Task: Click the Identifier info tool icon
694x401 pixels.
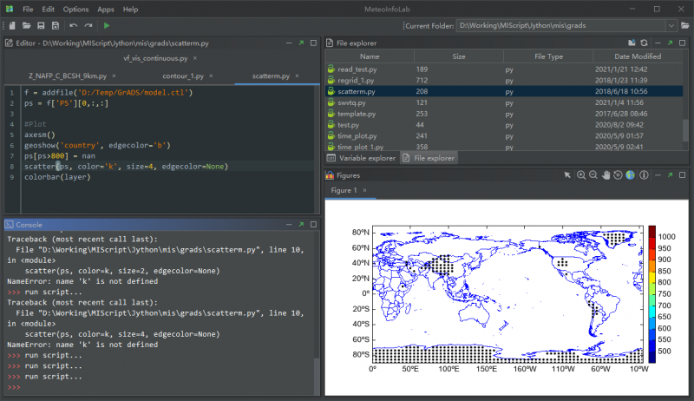Action: 642,175
